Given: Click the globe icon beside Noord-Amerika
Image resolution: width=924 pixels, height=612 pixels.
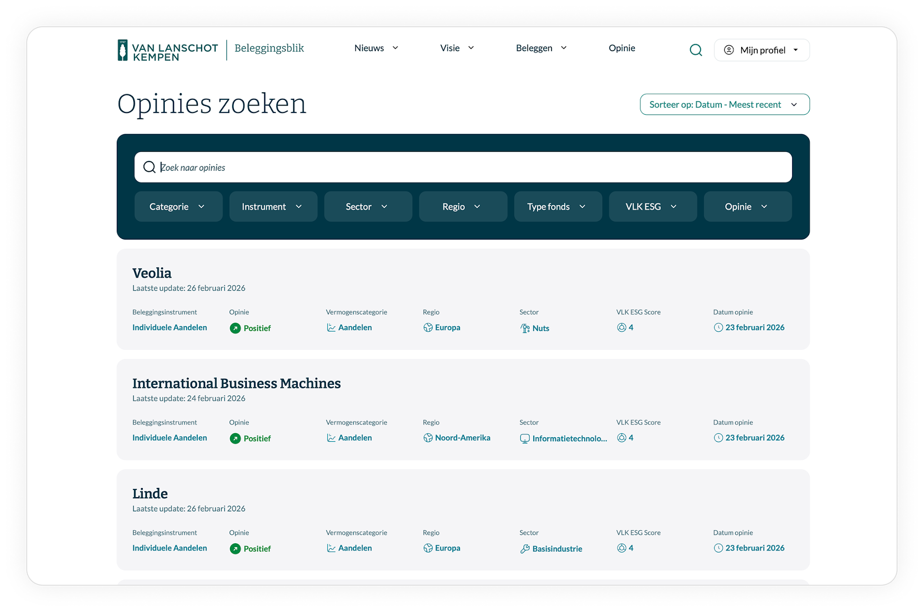Looking at the screenshot, I should tap(428, 438).
